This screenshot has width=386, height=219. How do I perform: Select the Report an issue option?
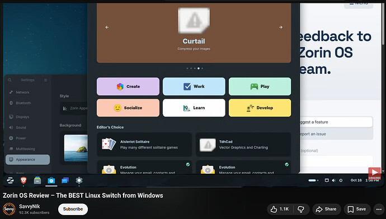[336, 134]
